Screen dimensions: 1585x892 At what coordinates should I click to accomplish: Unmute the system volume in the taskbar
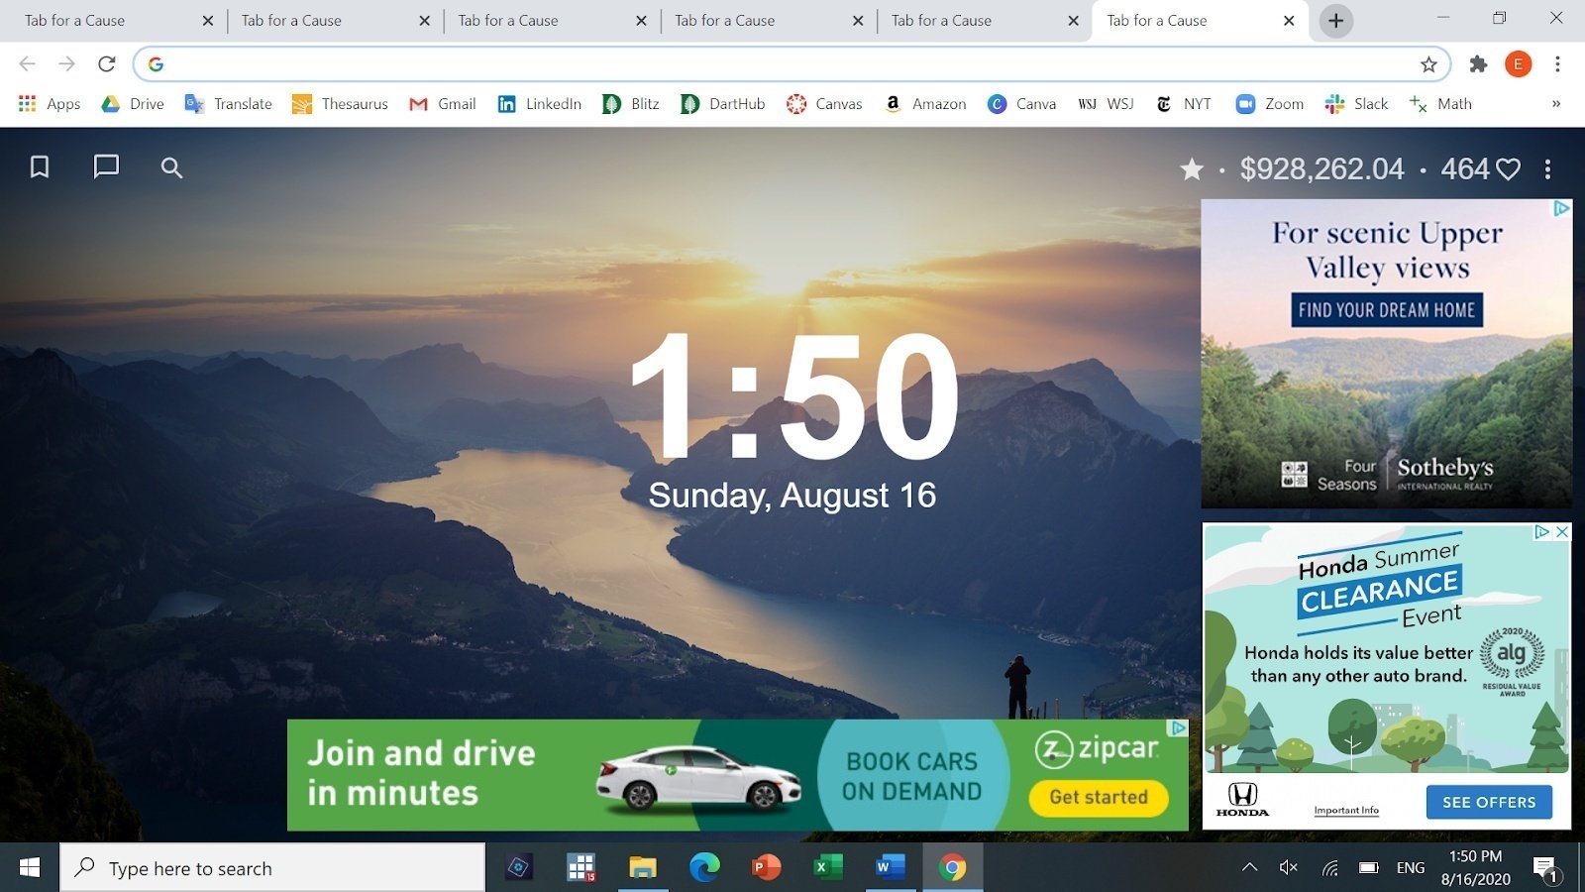1289,867
